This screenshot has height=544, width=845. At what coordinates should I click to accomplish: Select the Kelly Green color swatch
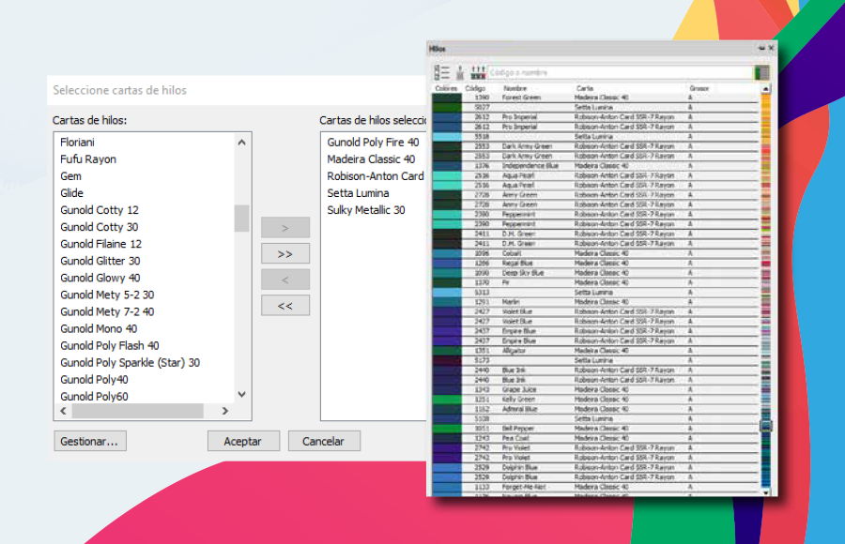(447, 400)
